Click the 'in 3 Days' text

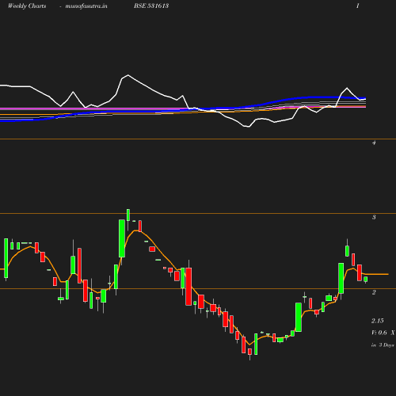click(383, 345)
